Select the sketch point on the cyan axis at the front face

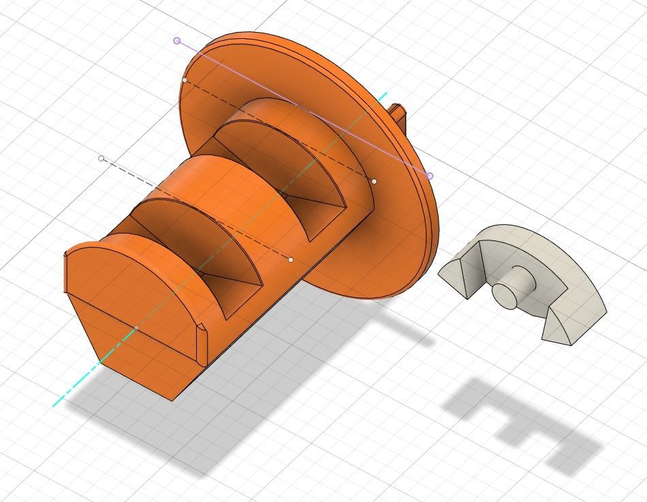[137, 328]
